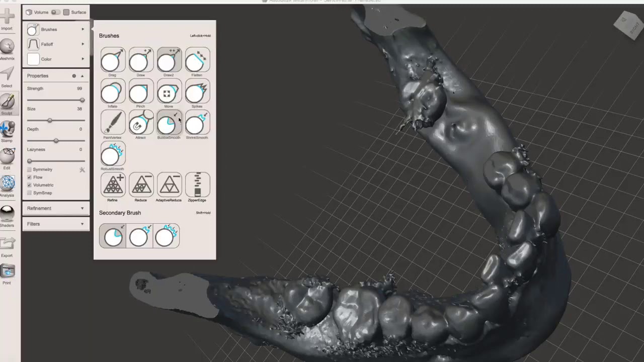
Task: Select the ShrinkSmooth brush
Action: point(197,123)
